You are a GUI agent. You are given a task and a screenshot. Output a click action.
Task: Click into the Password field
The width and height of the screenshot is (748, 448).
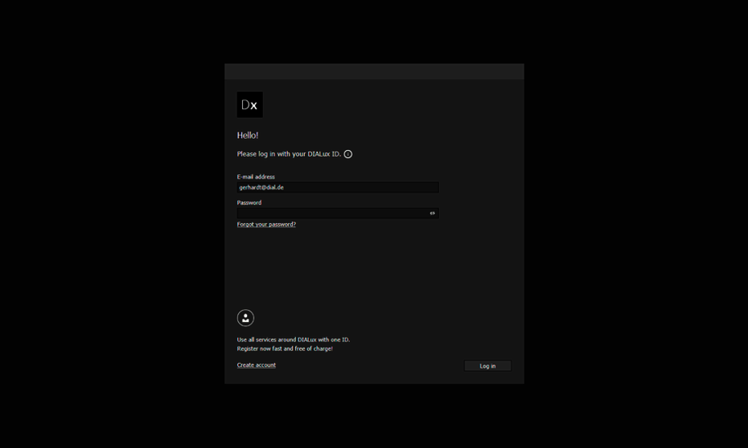tap(330, 214)
